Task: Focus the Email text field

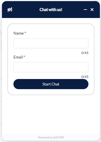Action: (51, 67)
